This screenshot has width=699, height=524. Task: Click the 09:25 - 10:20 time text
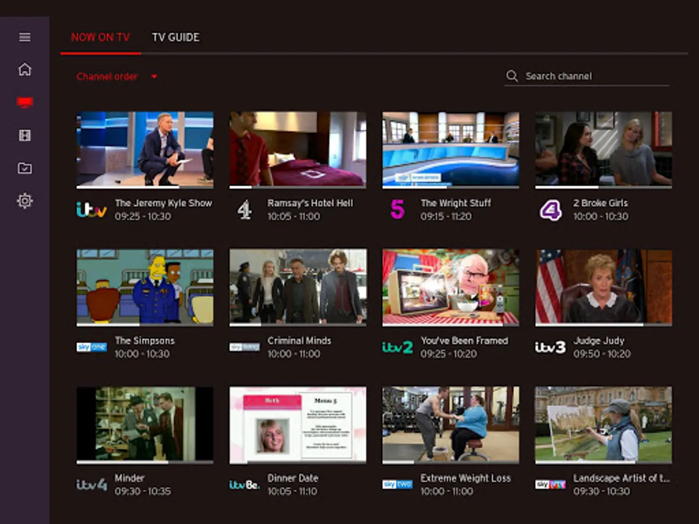(x=449, y=354)
